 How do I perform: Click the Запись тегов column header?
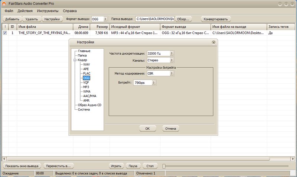point(281,27)
